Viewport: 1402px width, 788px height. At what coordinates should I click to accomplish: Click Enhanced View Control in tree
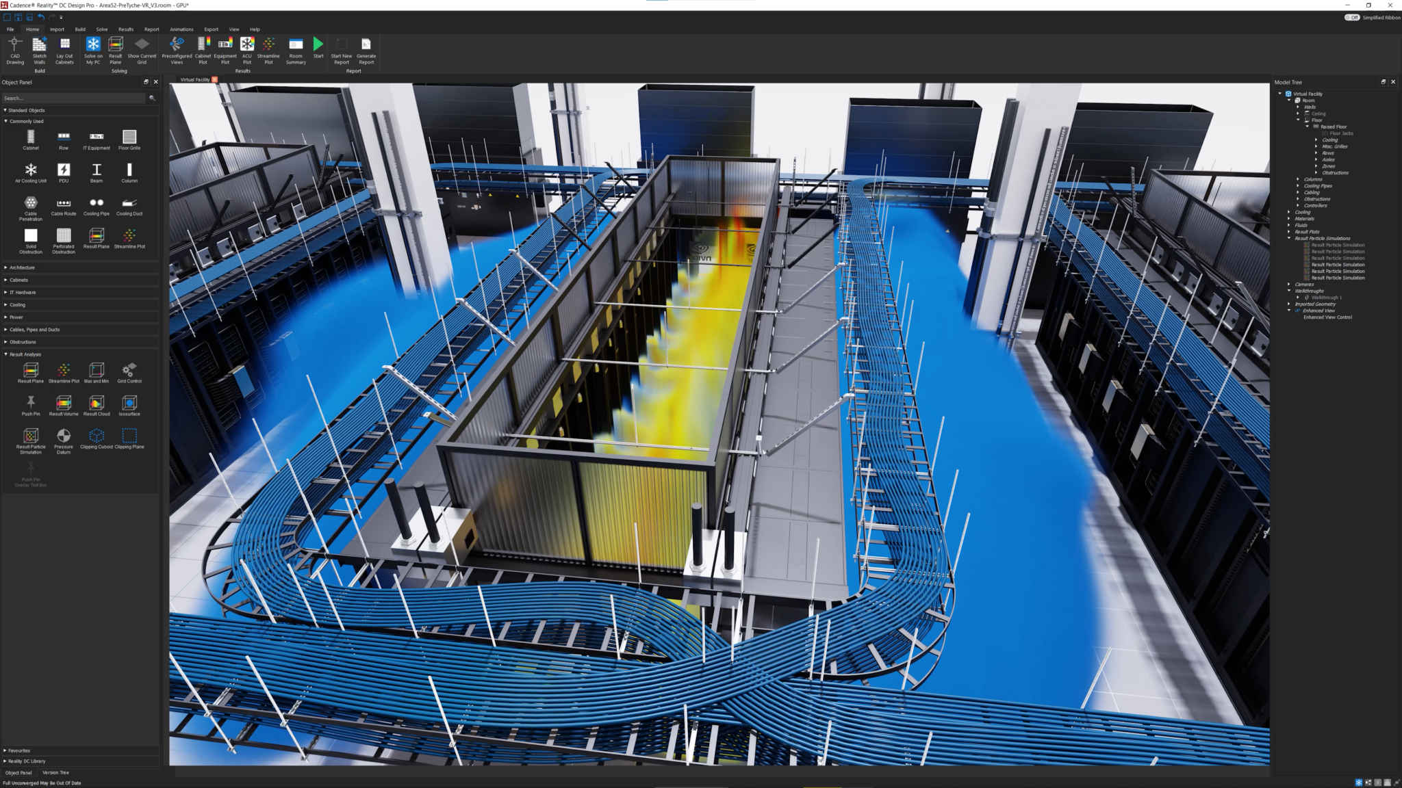[x=1327, y=317]
